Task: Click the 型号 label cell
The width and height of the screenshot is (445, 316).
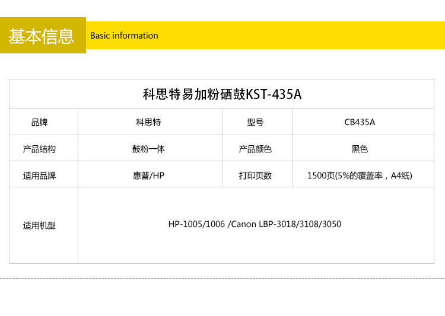Action: 255,123
